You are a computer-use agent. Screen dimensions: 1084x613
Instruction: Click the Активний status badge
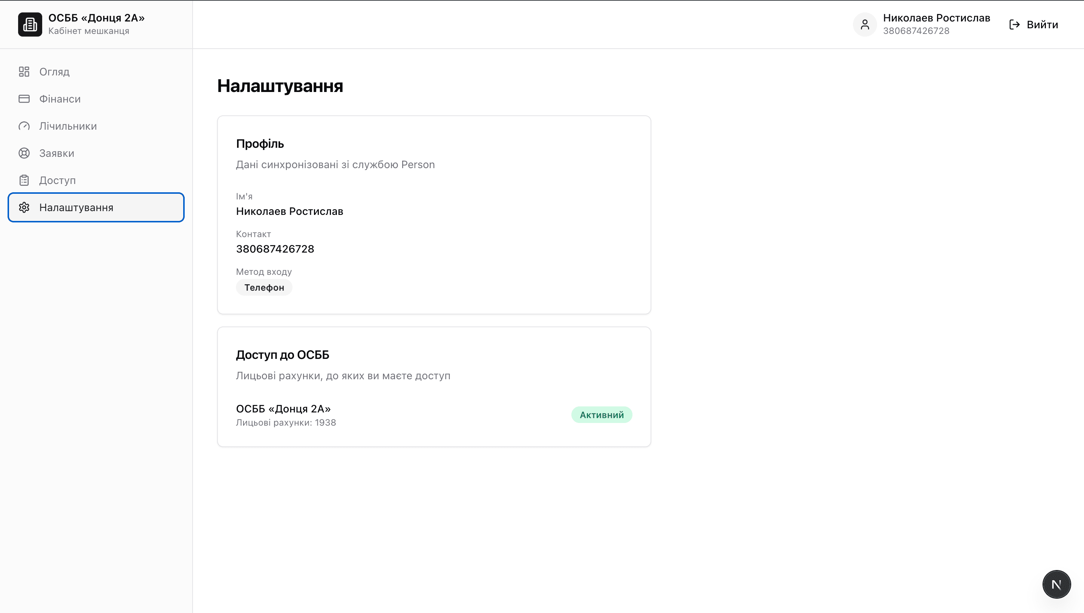[x=602, y=415]
